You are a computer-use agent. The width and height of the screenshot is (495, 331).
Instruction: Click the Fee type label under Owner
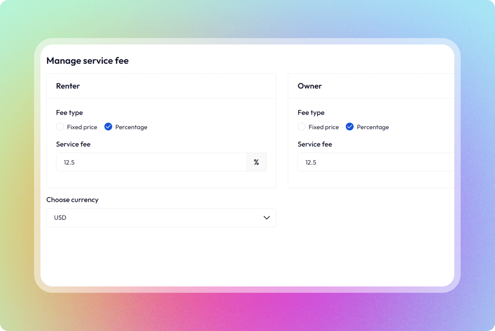pos(311,113)
